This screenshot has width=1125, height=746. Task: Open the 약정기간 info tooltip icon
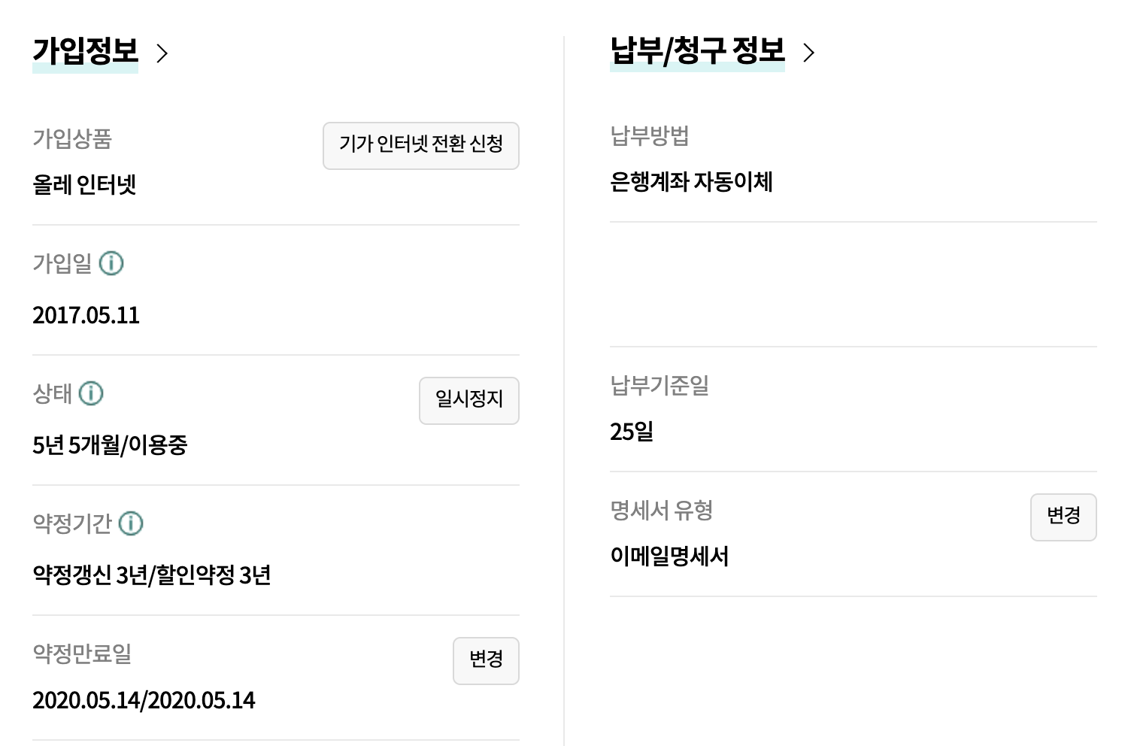click(131, 523)
